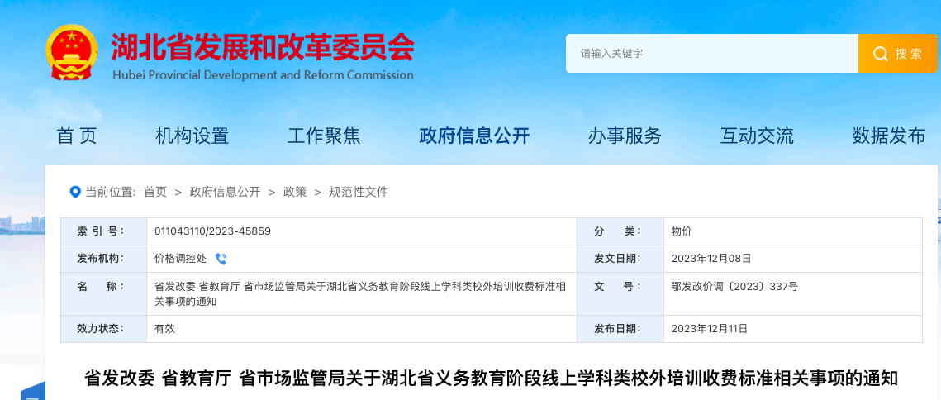This screenshot has height=400, width=941.
Task: Click 政策 in the breadcrumb
Action: coord(295,192)
